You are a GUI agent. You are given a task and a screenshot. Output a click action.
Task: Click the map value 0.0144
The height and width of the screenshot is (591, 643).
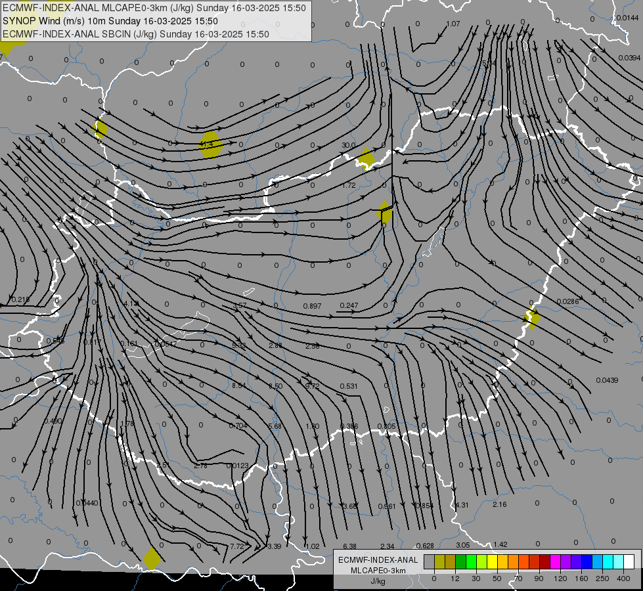point(627,18)
